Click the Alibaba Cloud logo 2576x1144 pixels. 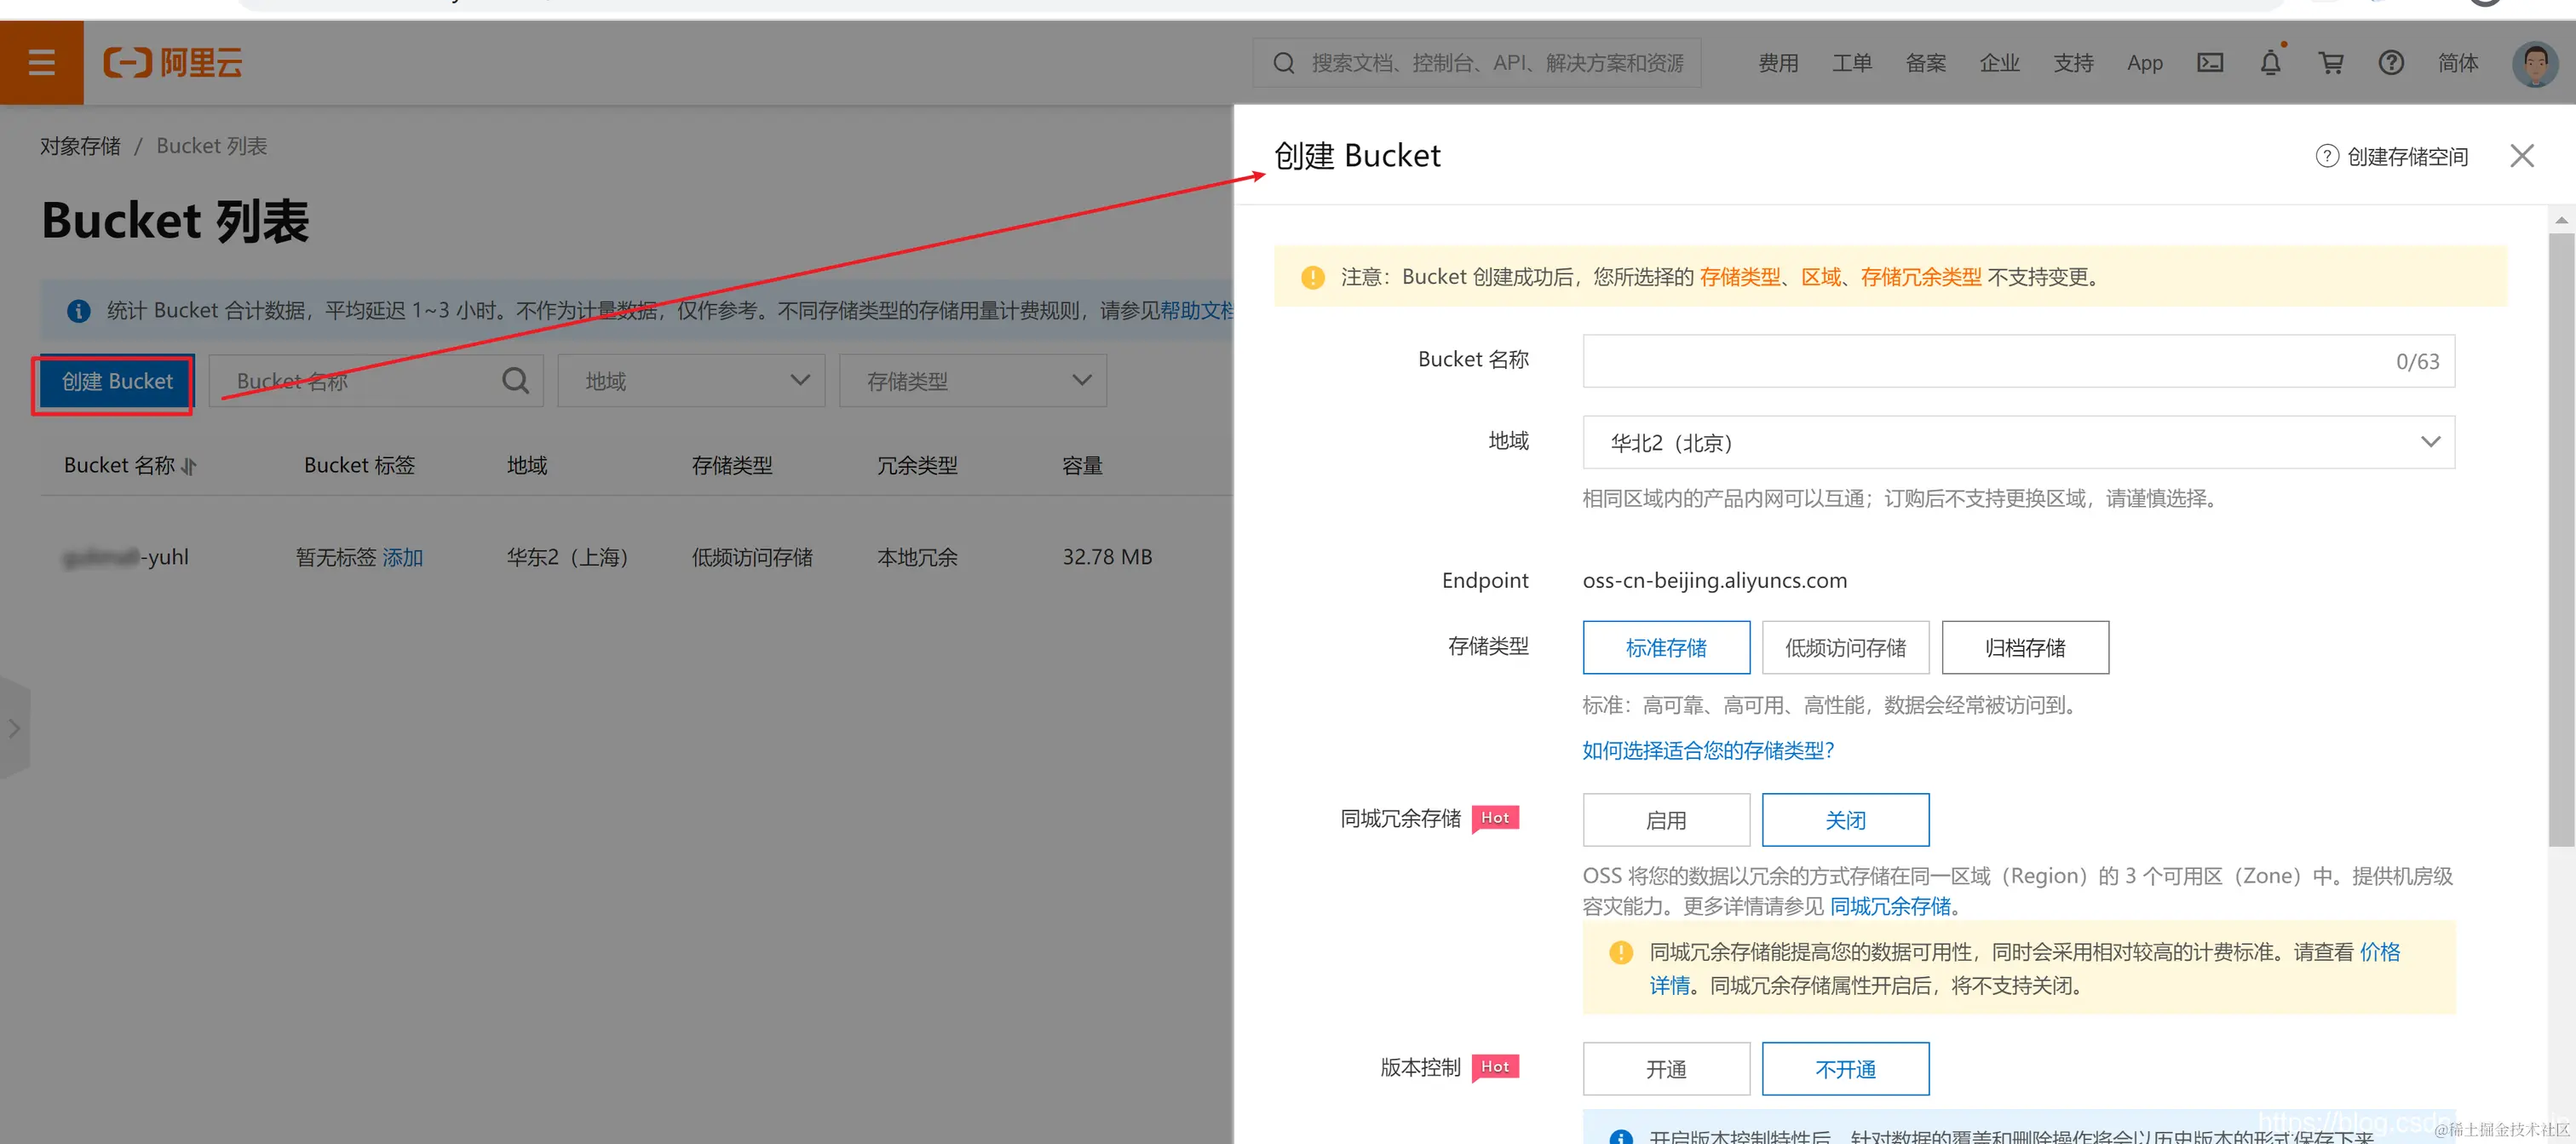pyautogui.click(x=172, y=62)
